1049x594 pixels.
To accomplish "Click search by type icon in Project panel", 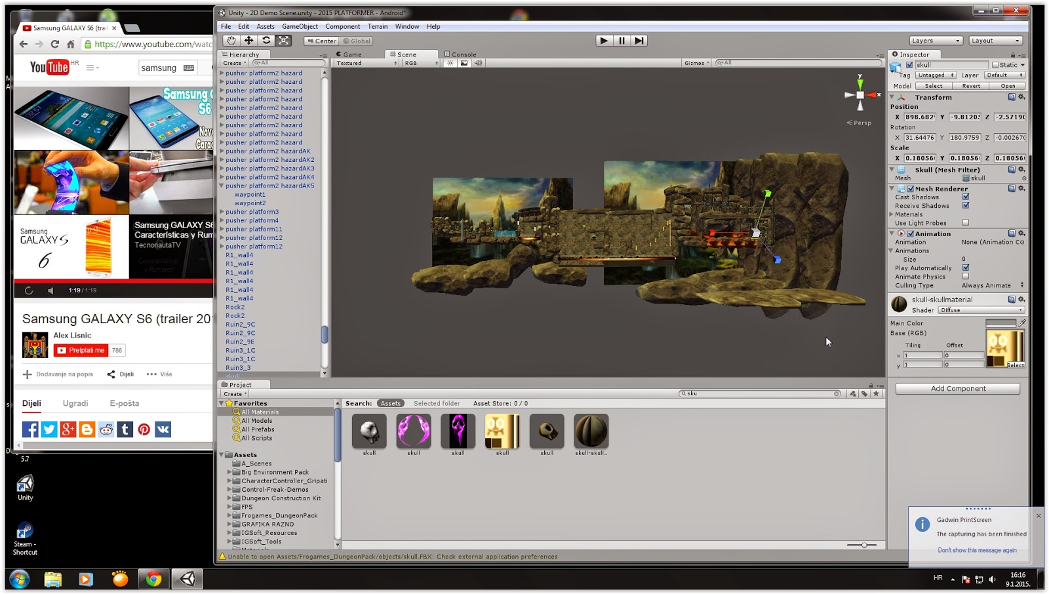I will point(853,394).
